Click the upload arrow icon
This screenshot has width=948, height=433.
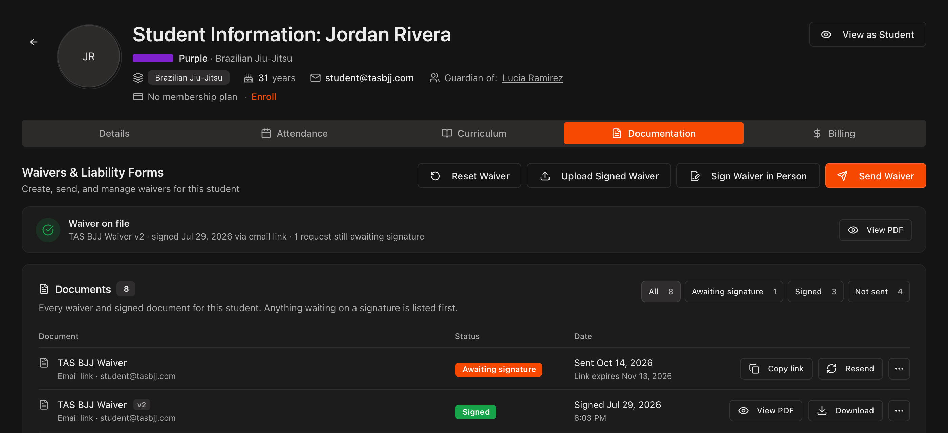point(545,176)
